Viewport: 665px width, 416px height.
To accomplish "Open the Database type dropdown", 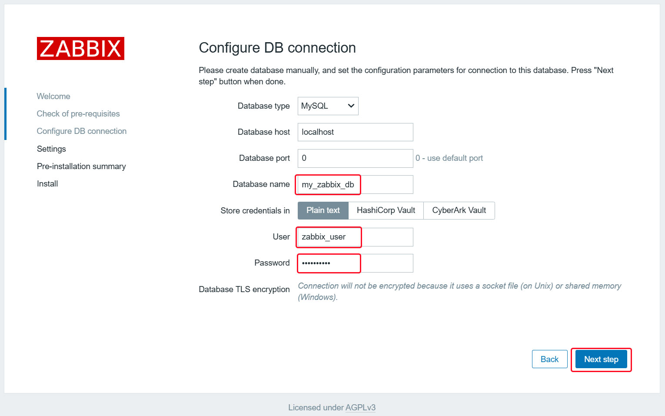I will [x=328, y=106].
